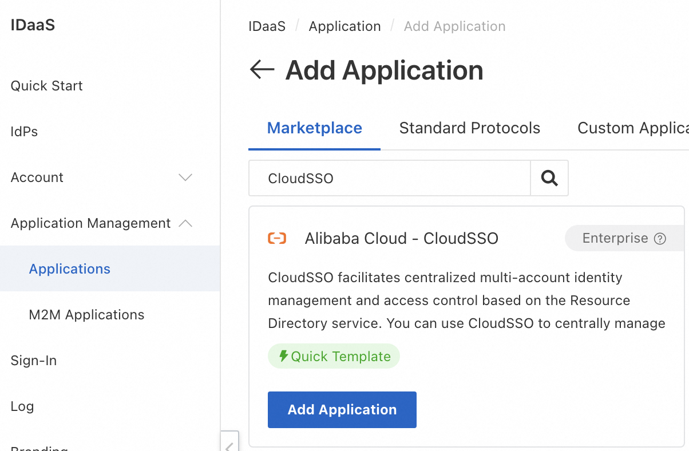
Task: Collapse the Application Management section
Action: pos(185,223)
